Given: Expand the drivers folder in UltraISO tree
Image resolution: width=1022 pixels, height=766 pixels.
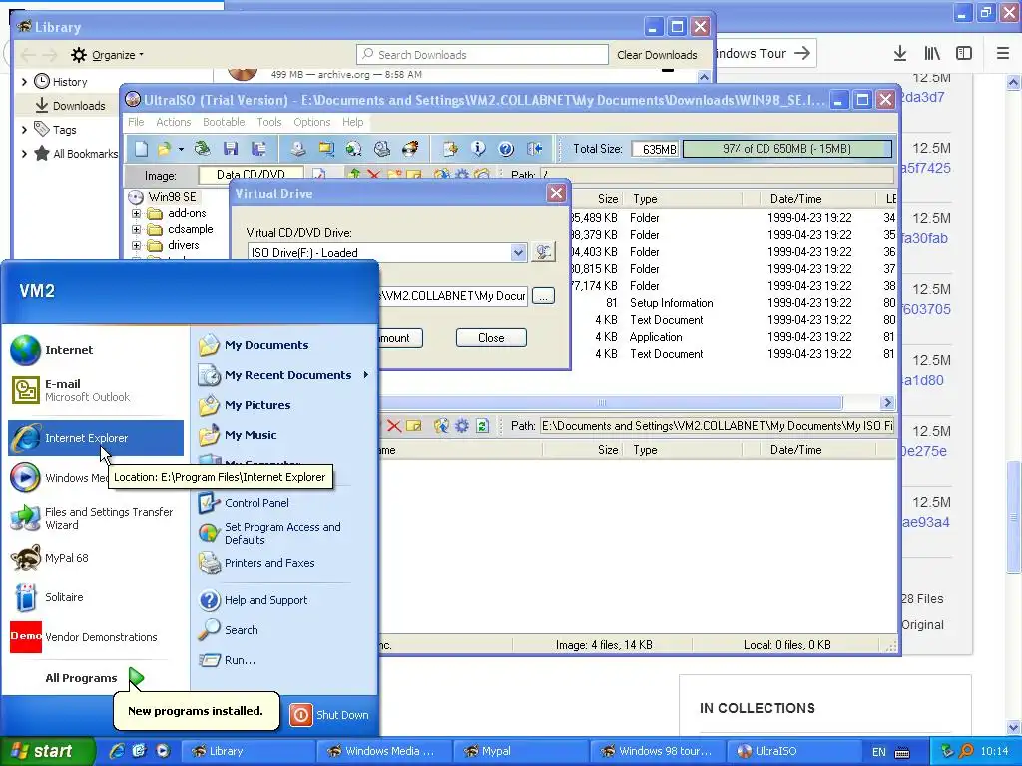Looking at the screenshot, I should coord(136,246).
